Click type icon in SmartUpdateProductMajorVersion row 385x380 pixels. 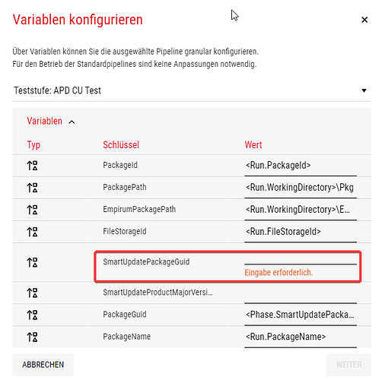(x=32, y=293)
